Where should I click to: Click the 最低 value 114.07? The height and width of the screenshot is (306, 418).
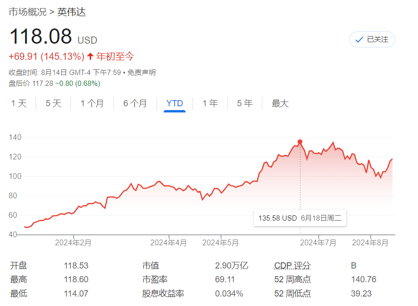[76, 294]
